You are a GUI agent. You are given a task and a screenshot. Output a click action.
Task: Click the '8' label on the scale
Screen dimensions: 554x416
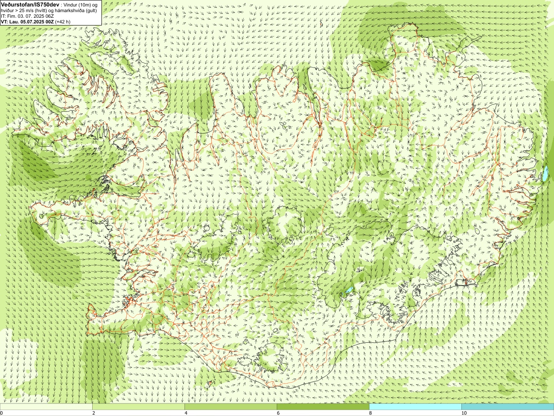pyautogui.click(x=370, y=413)
